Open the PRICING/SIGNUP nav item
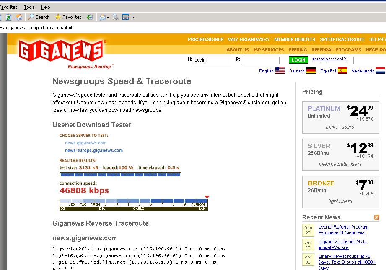This screenshot has height=270, width=386. click(x=205, y=39)
